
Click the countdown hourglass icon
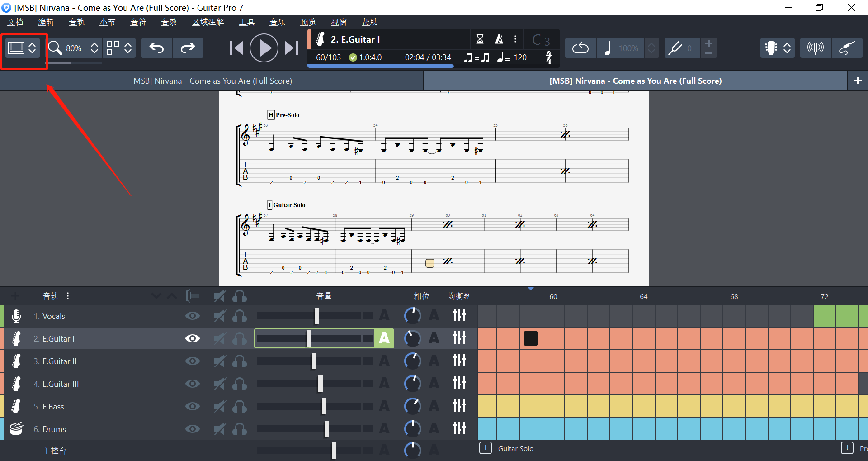pos(481,39)
